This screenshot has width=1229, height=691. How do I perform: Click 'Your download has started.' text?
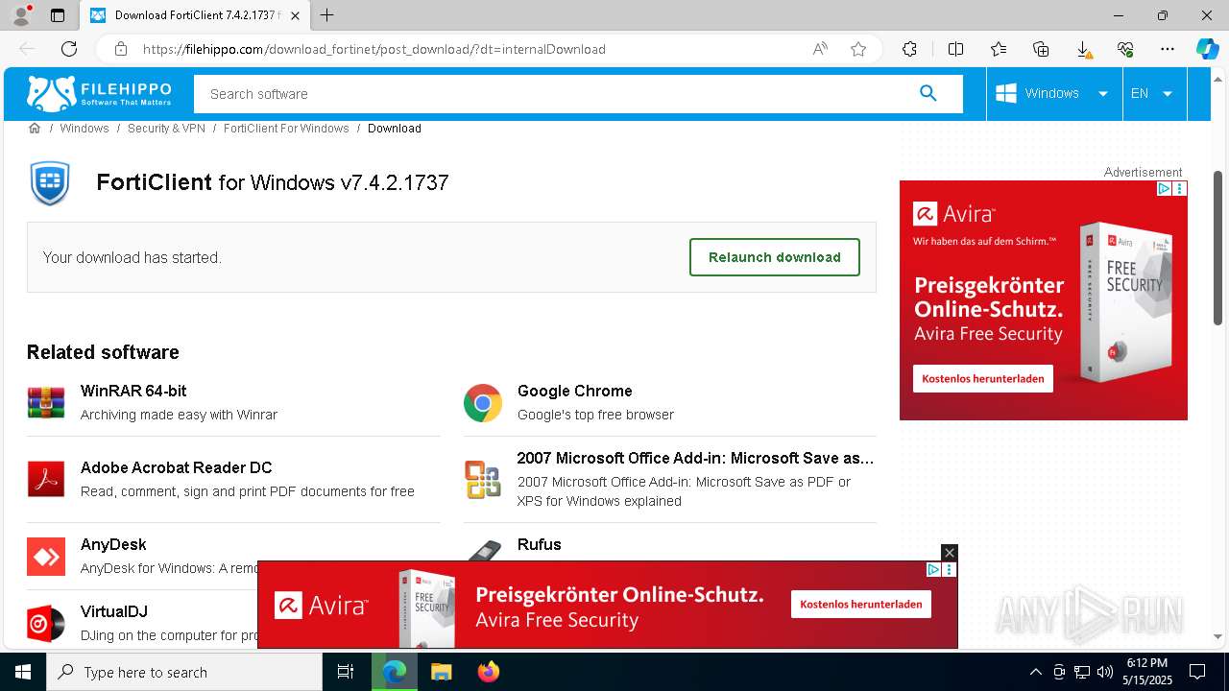133,257
